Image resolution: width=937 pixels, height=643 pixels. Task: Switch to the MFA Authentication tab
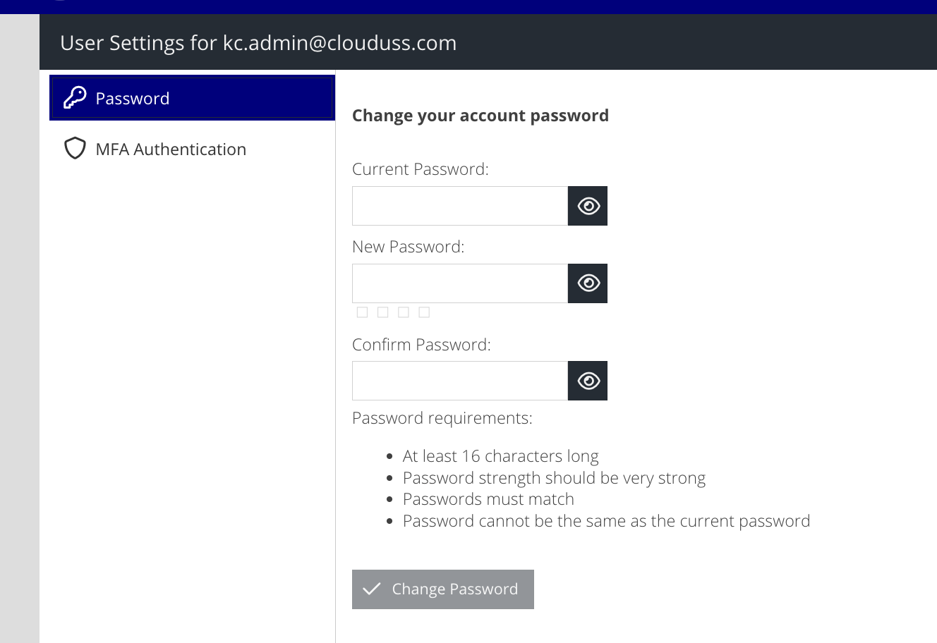point(171,149)
